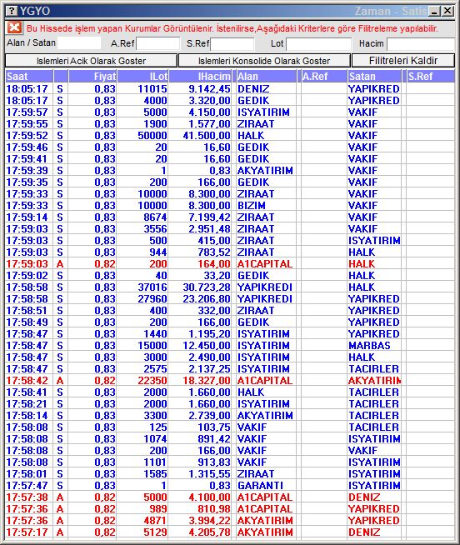Select the 17:58:42 time cell
460x545 pixels.
click(x=27, y=381)
